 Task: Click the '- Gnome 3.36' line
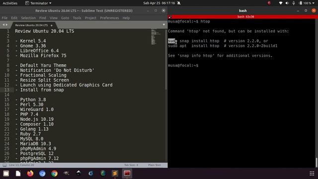pos(30,46)
